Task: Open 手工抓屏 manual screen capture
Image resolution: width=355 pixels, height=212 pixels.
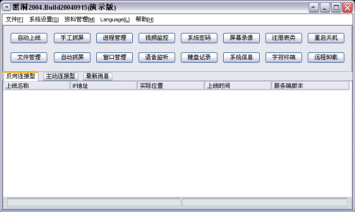Action: click(x=71, y=38)
